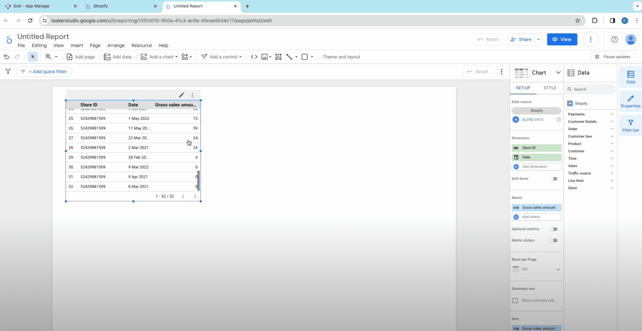Click the pencil edit icon above table
Image resolution: width=642 pixels, height=331 pixels.
pos(181,95)
